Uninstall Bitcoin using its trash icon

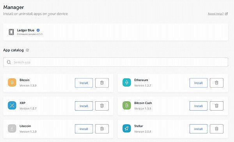[x=102, y=83]
